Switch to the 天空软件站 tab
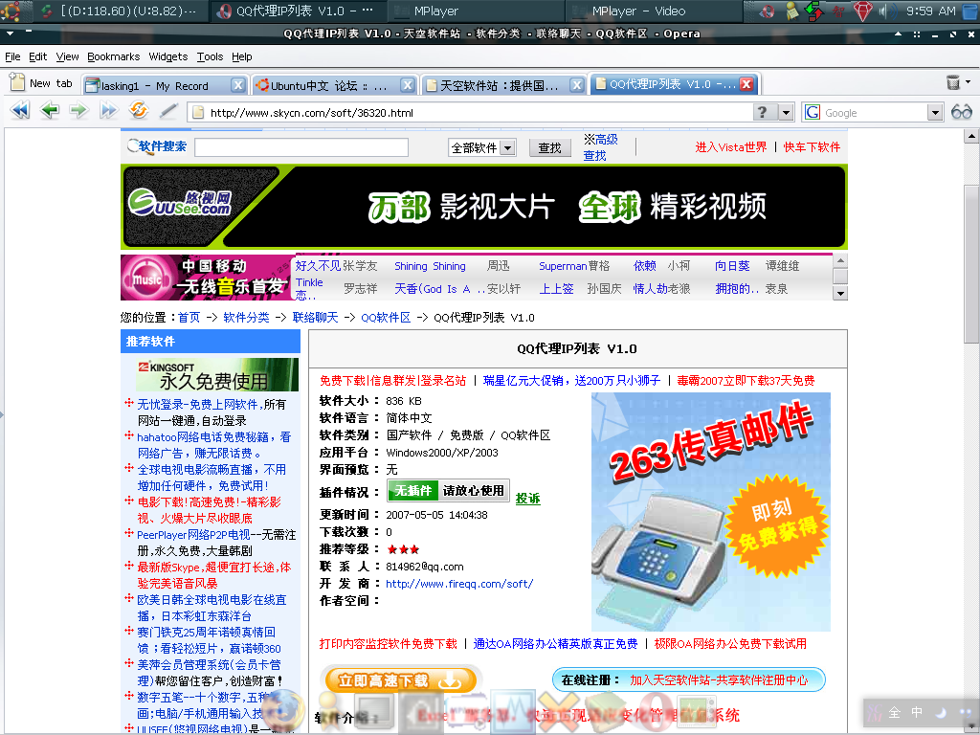 [x=503, y=85]
